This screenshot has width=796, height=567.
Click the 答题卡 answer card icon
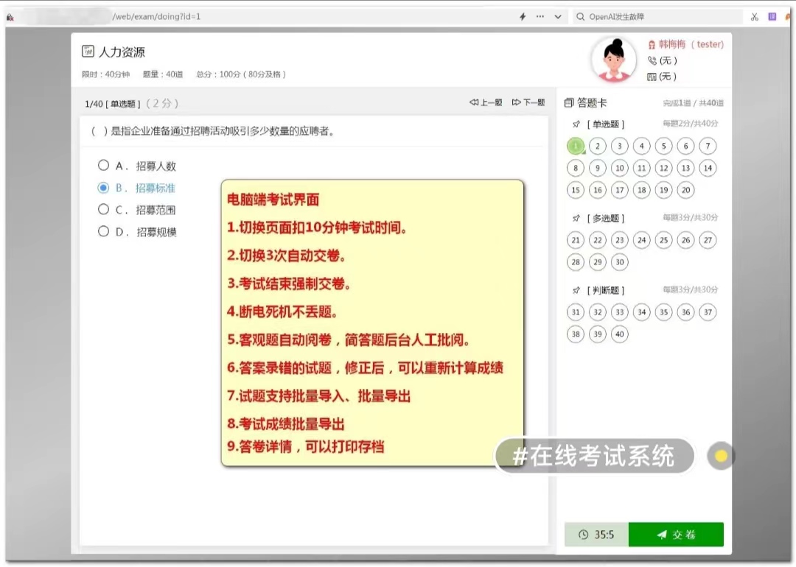point(569,103)
